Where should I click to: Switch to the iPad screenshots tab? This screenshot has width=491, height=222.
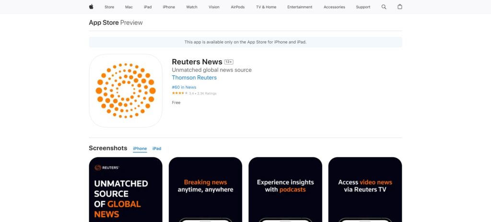point(157,149)
